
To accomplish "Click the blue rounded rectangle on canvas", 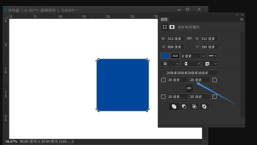I will coord(123,85).
